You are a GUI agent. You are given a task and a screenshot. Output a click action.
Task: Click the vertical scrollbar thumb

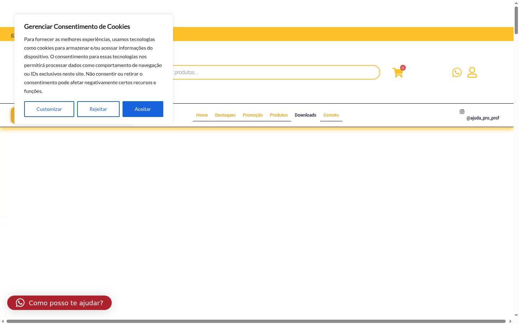pyautogui.click(x=516, y=20)
